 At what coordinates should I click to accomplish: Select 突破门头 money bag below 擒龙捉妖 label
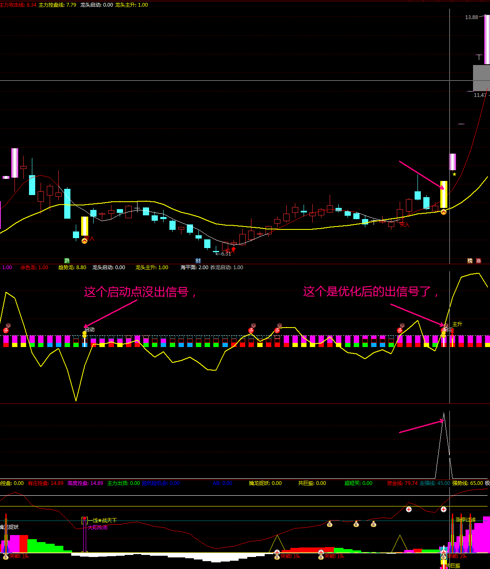click(x=6, y=556)
